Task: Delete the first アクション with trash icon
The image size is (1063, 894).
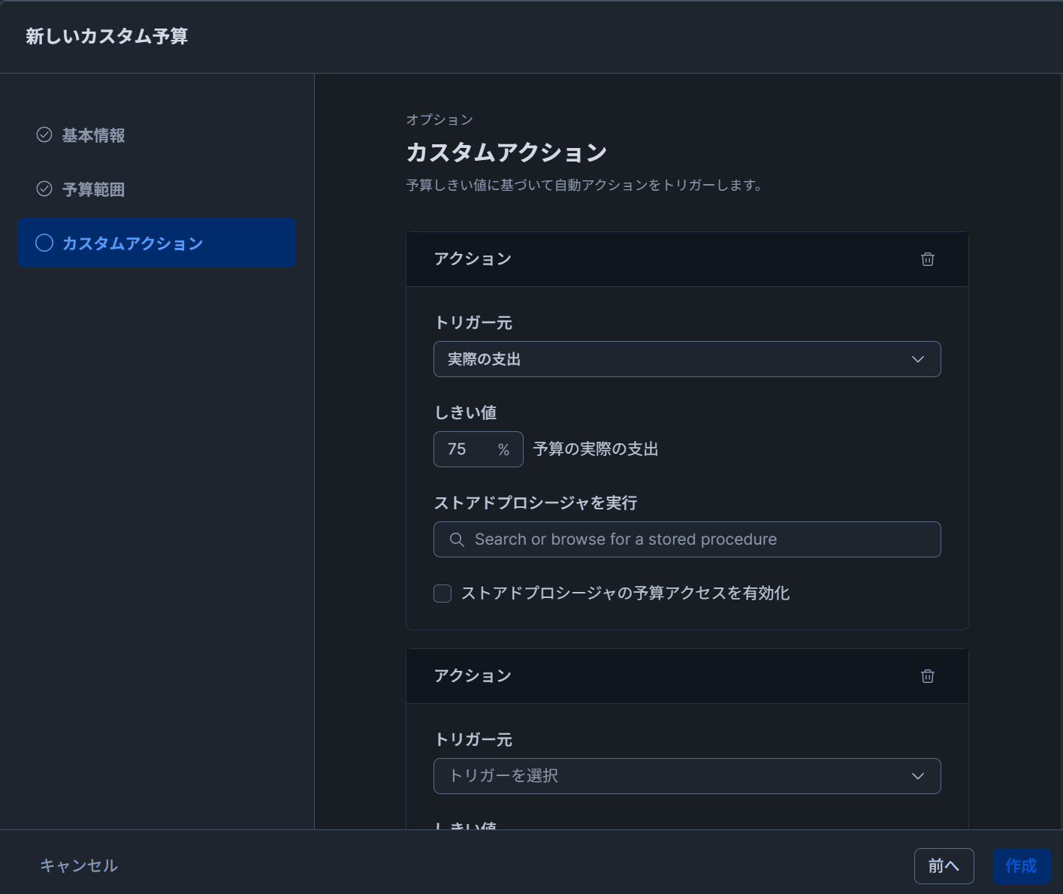Action: pyautogui.click(x=928, y=259)
